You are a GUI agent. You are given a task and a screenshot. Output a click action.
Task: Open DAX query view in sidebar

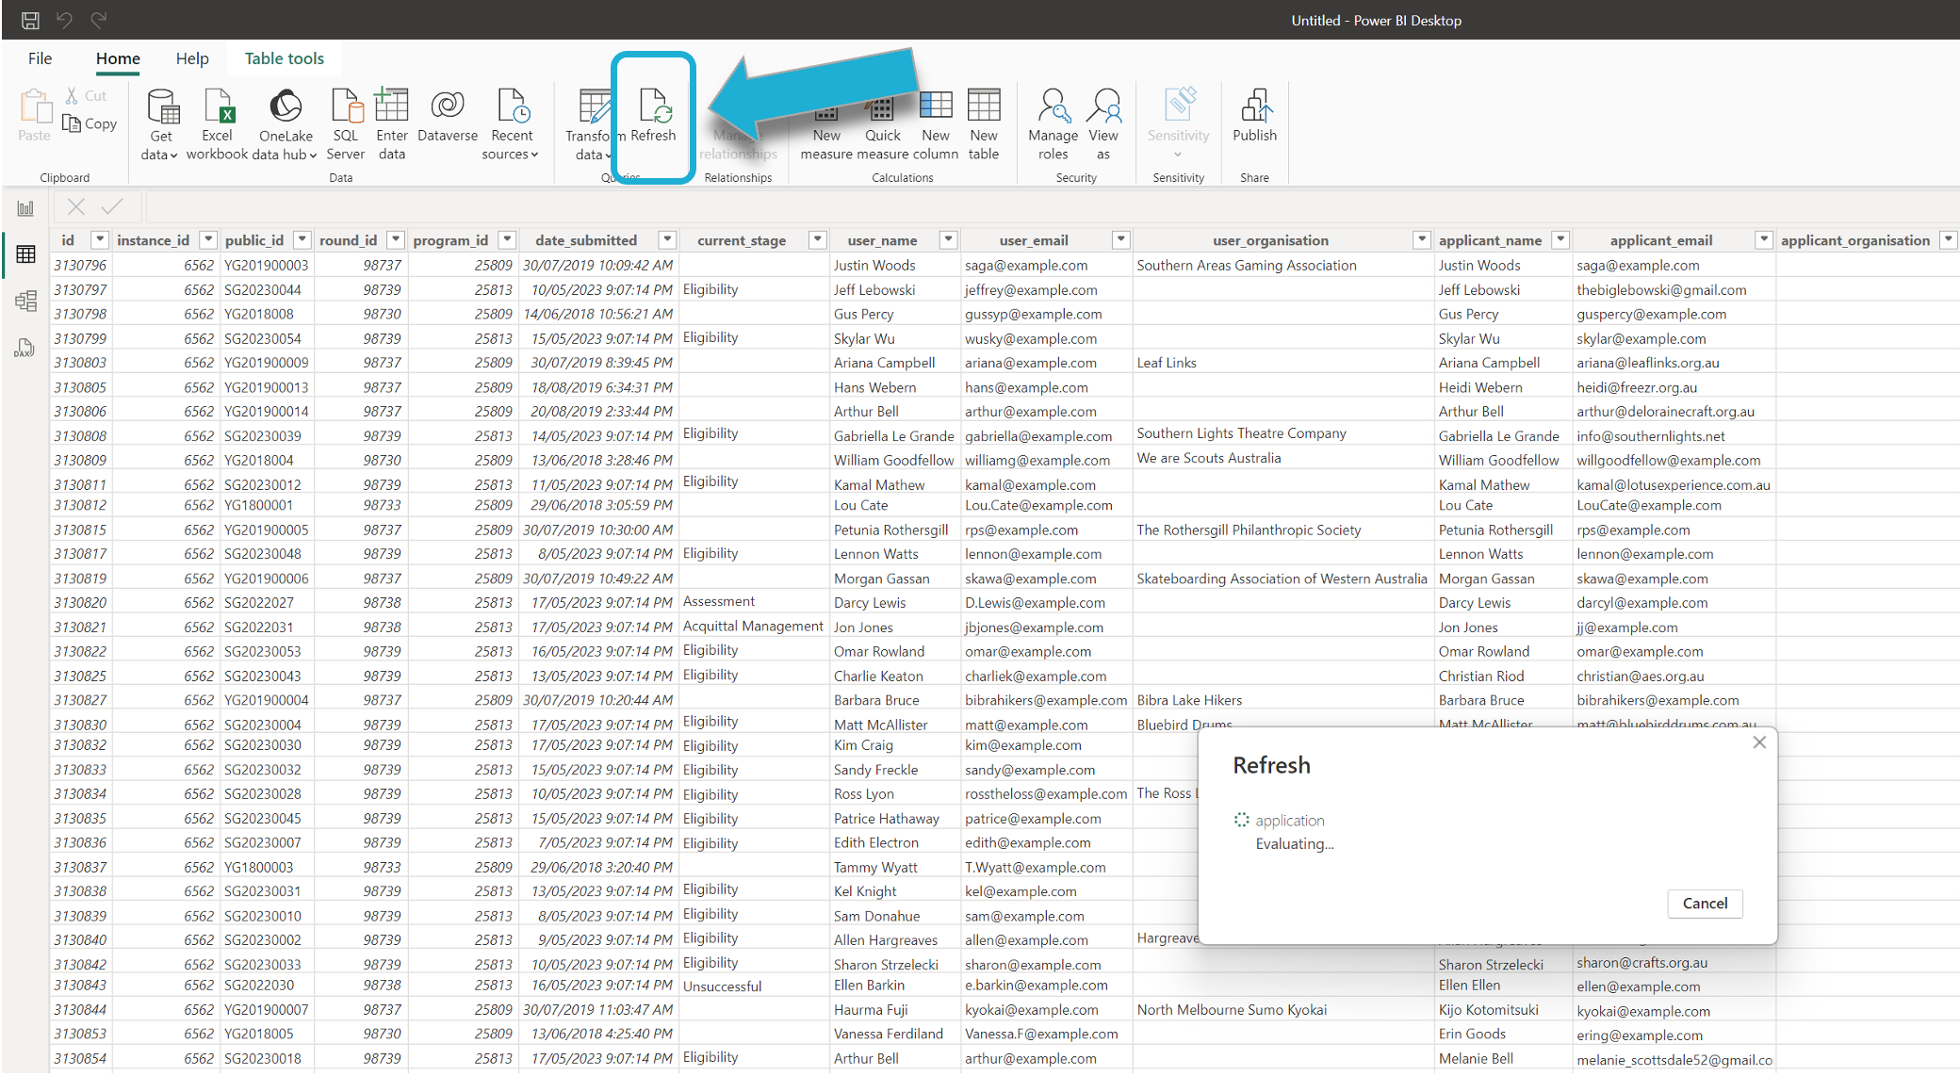tap(25, 348)
